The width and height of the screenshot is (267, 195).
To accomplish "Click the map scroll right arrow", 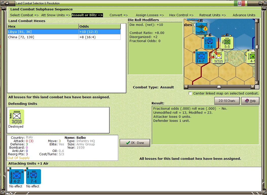I will pos(253,87).
